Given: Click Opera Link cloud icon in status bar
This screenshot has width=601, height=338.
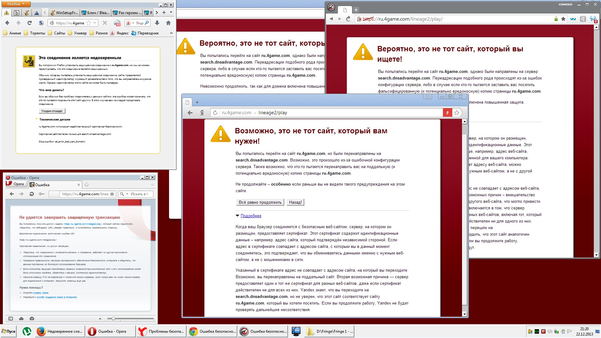Looking at the screenshot, I should (x=21, y=319).
